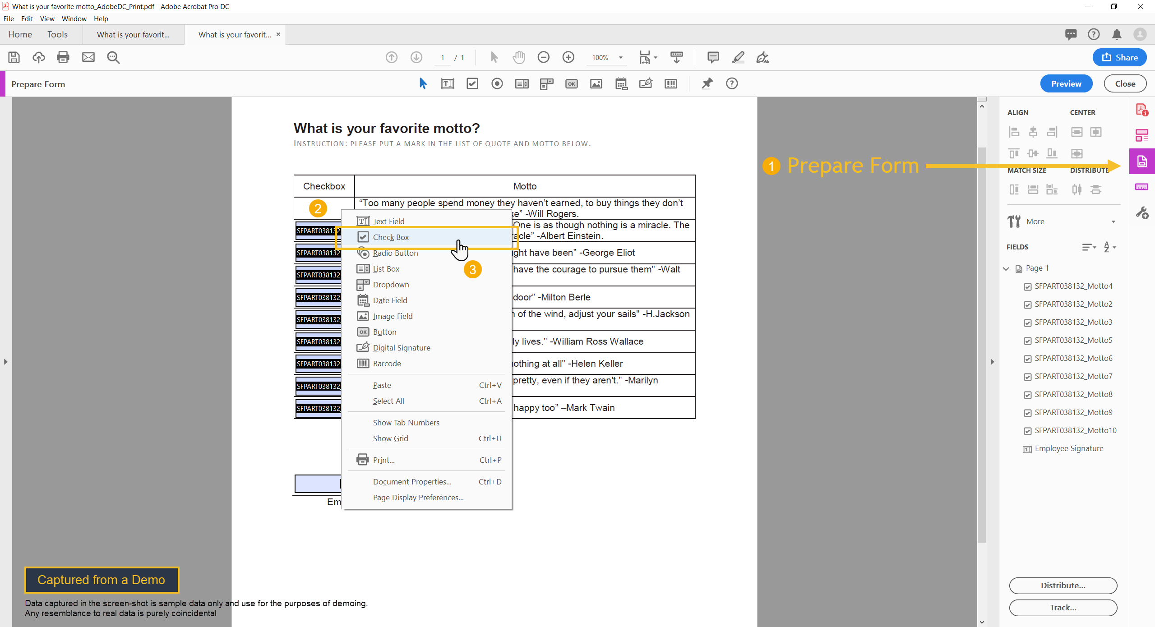Expand the More options dropdown
The width and height of the screenshot is (1155, 627).
1113,221
